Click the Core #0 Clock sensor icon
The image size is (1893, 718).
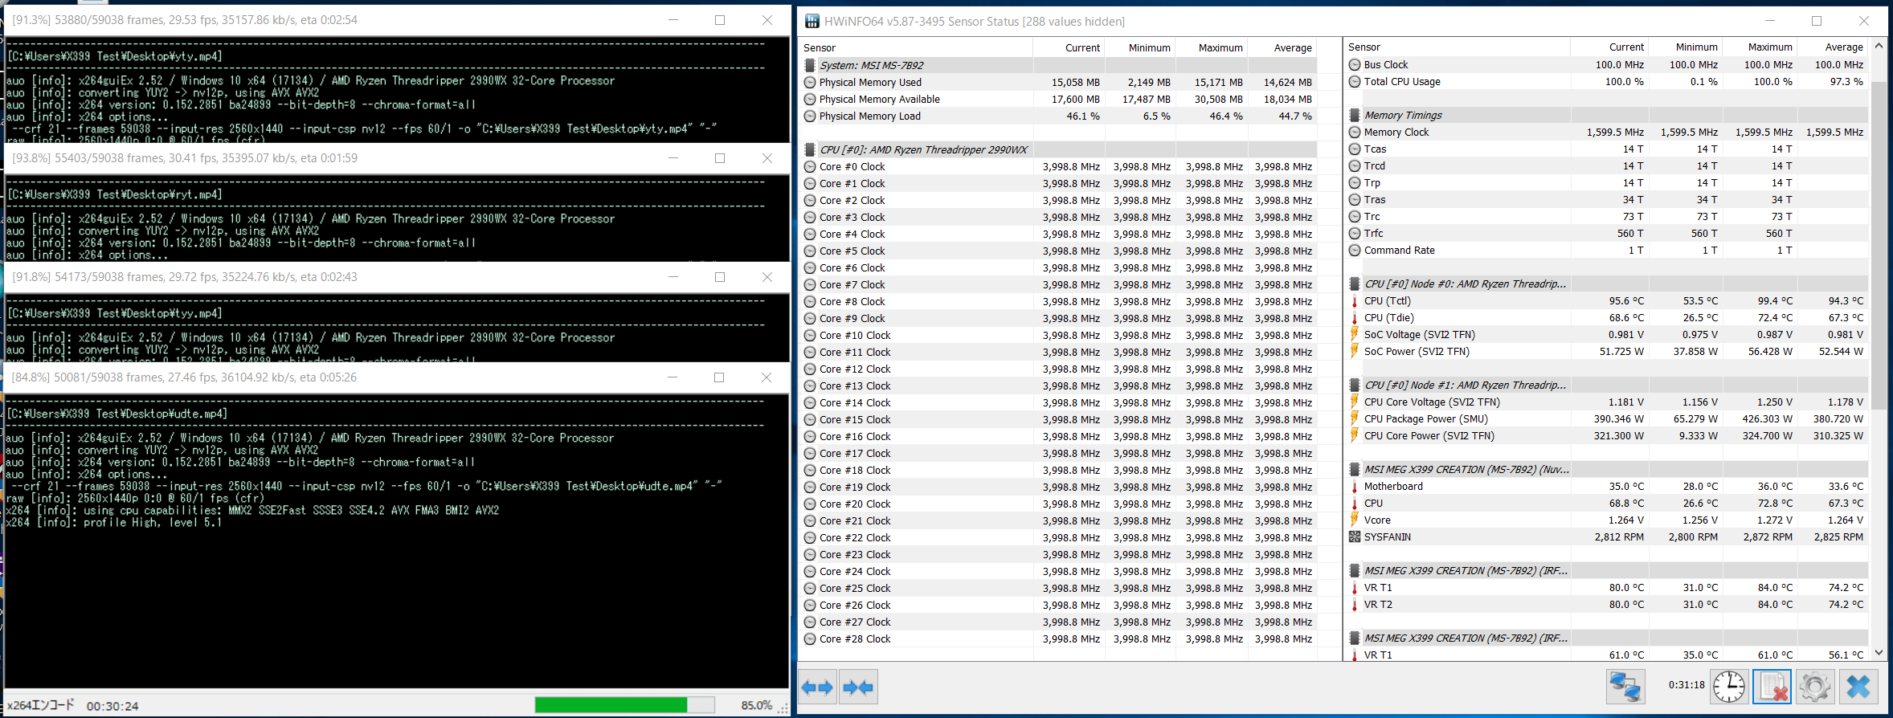(x=810, y=166)
